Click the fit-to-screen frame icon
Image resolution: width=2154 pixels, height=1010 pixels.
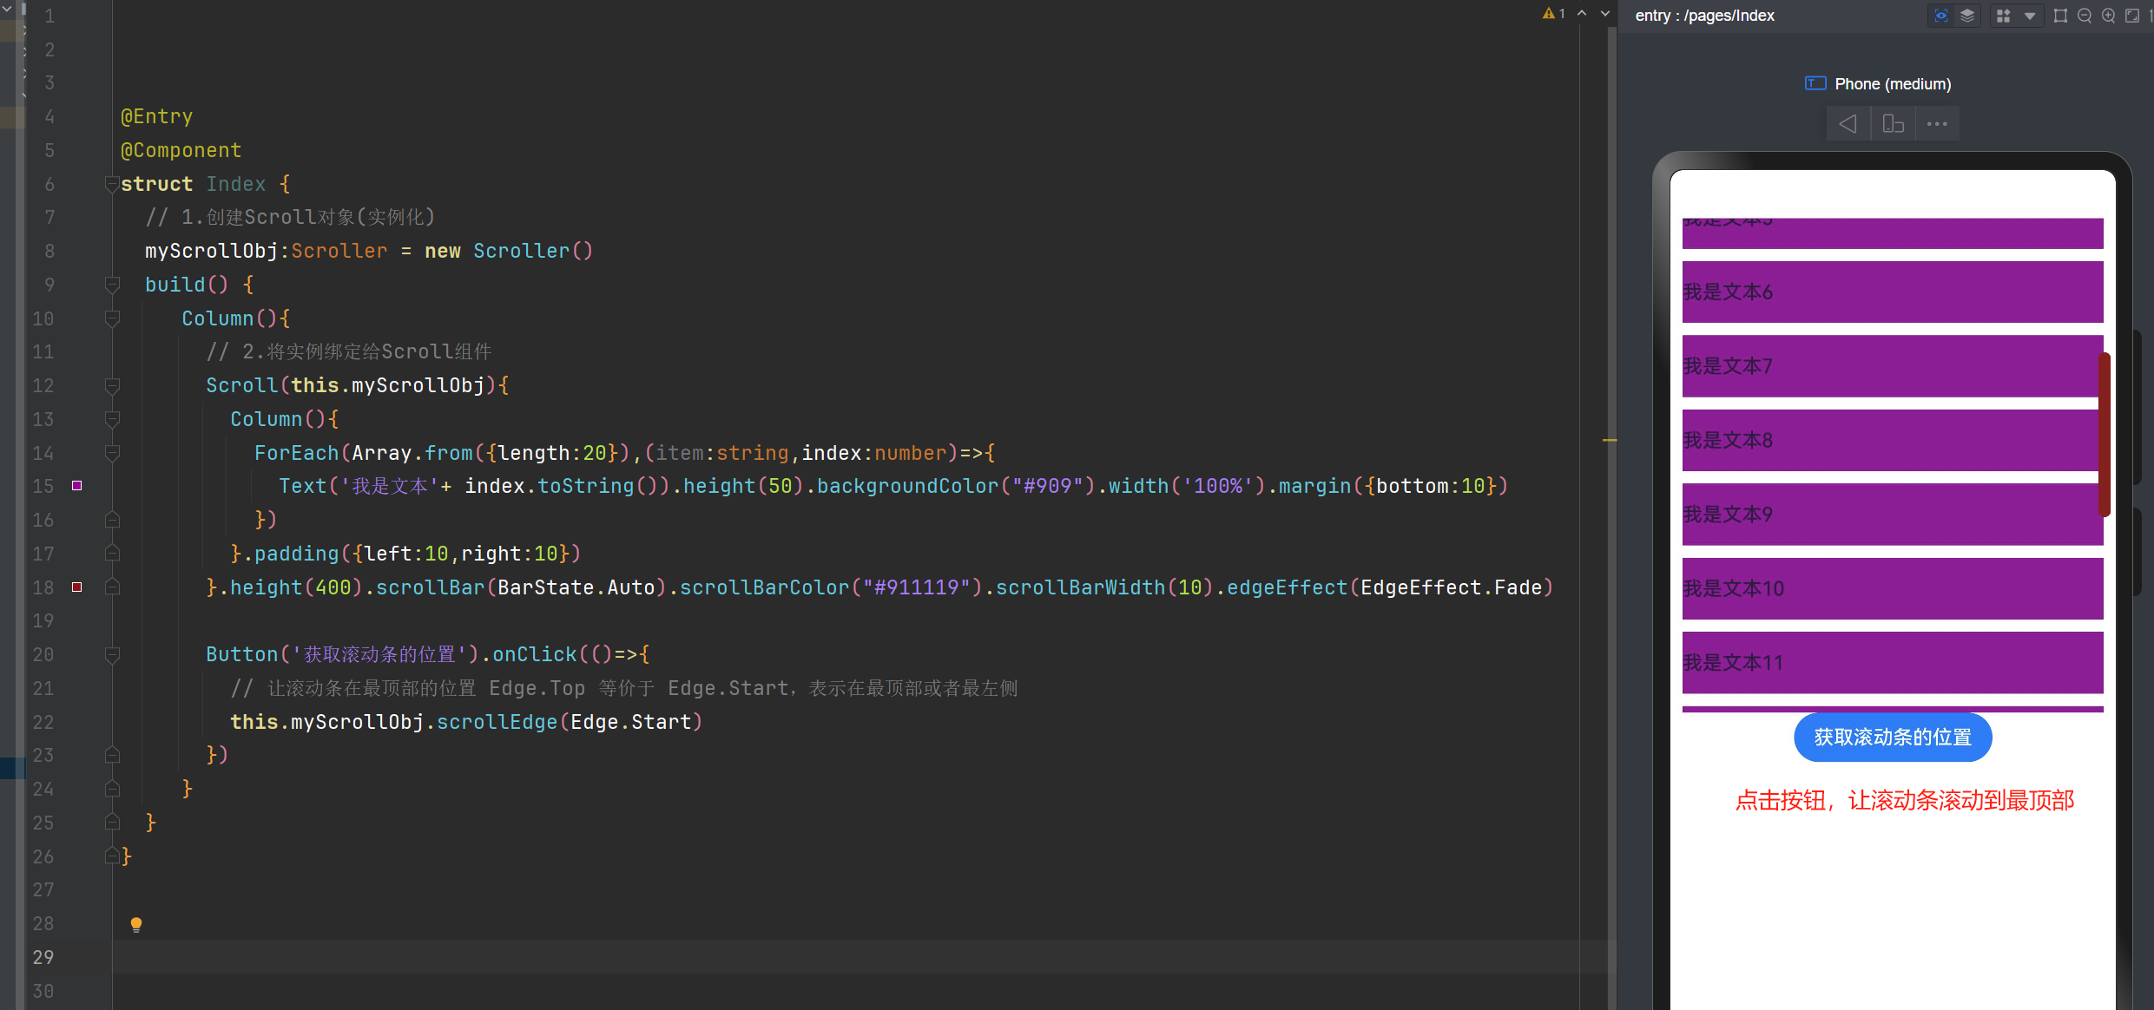pyautogui.click(x=2132, y=16)
